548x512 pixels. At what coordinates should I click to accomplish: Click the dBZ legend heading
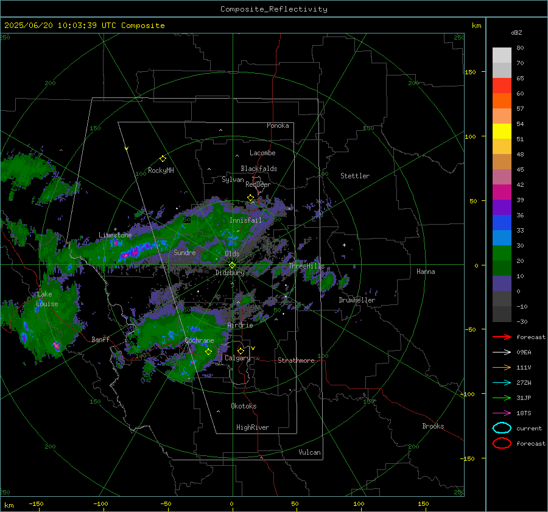[x=516, y=33]
